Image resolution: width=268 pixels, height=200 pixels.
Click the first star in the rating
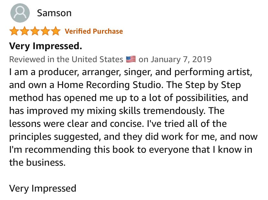coord(14,31)
